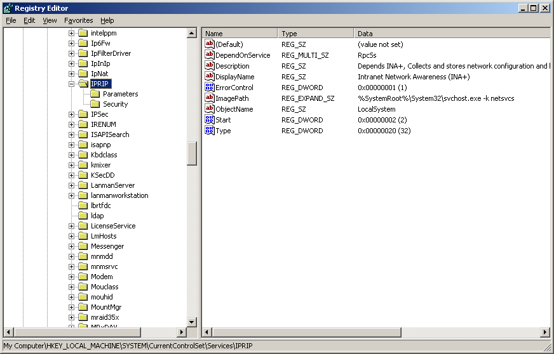
Task: Click the ldap folder icon
Action: click(x=83, y=216)
